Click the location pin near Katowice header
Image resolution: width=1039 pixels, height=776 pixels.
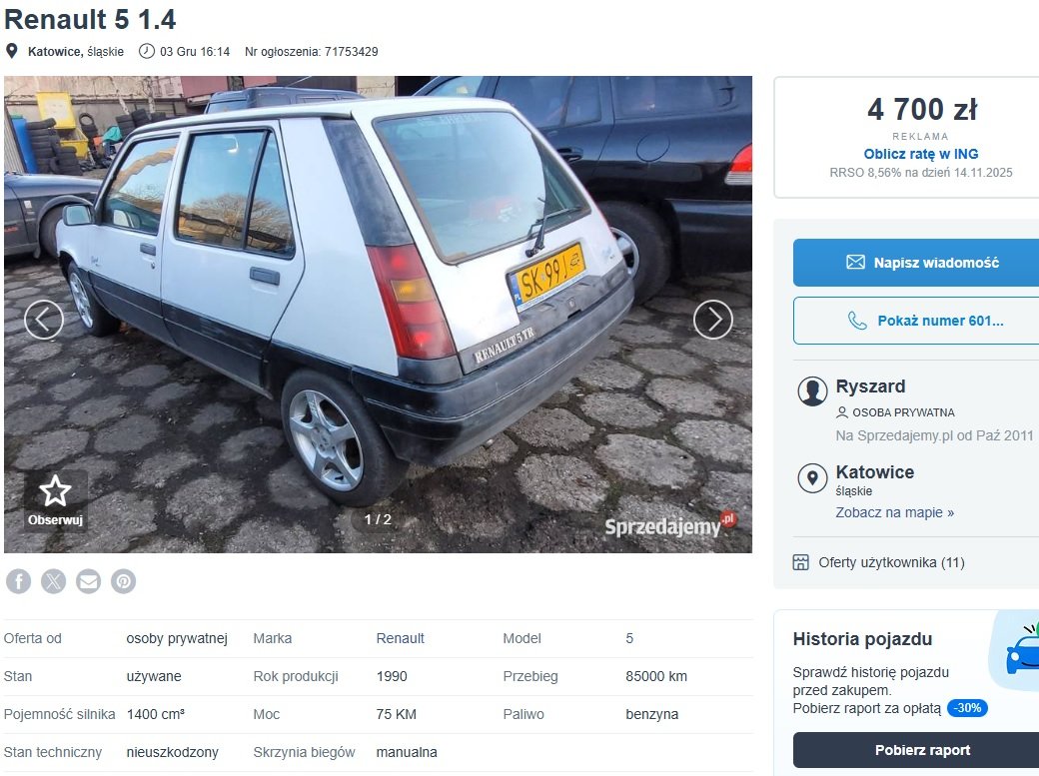[x=11, y=51]
